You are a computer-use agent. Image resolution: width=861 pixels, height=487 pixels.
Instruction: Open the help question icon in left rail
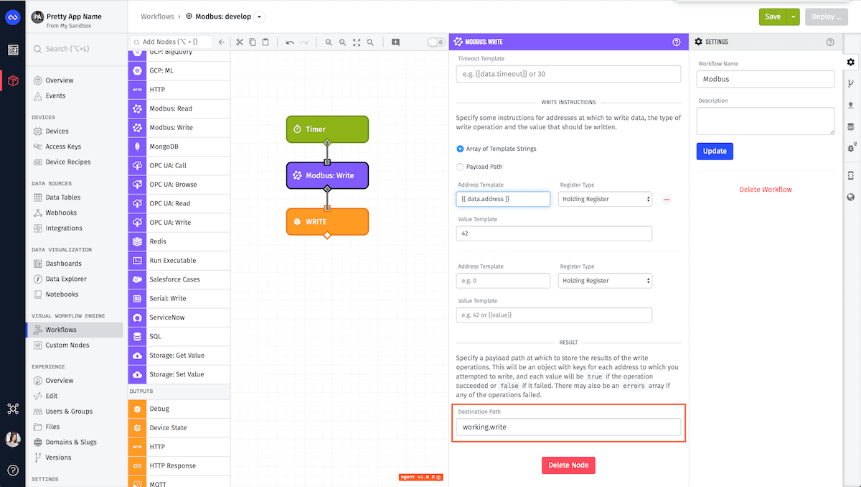coord(13,470)
